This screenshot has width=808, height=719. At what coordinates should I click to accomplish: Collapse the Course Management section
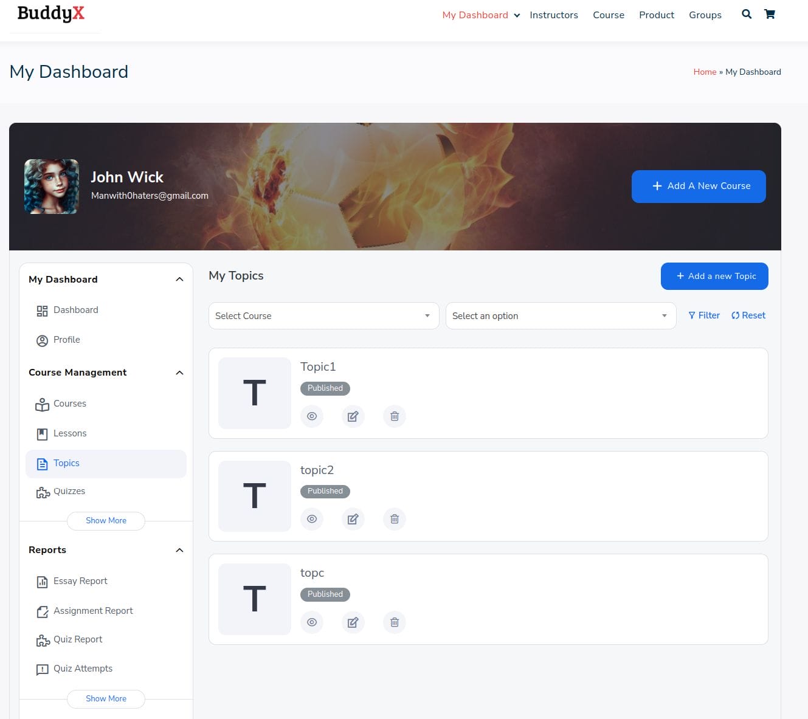[x=179, y=373]
